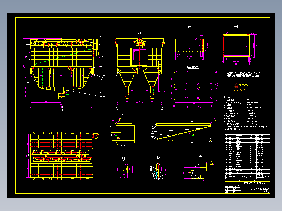Screen dimensions: 282x211
Task: Click the yellow diagonal plate in D-D view
Action: [184, 133]
